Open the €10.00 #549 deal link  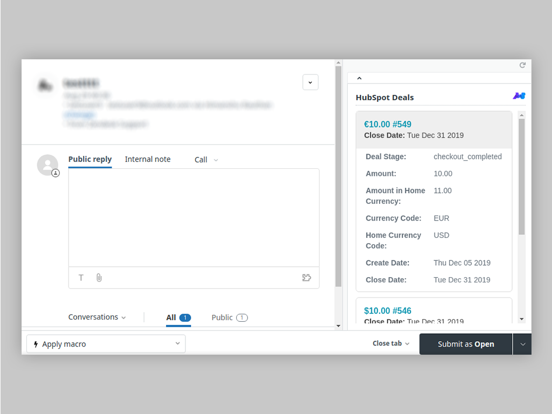(x=388, y=125)
